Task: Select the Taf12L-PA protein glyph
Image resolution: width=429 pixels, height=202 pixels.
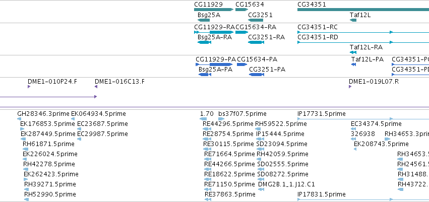Action: [x=353, y=64]
